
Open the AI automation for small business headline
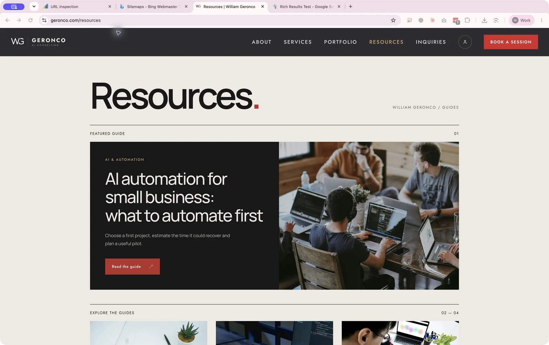[x=184, y=197]
